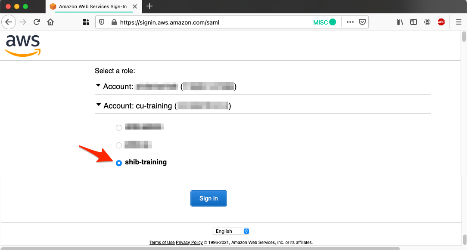Click the Sign in button
Image resolution: width=467 pixels, height=250 pixels.
[x=209, y=198]
